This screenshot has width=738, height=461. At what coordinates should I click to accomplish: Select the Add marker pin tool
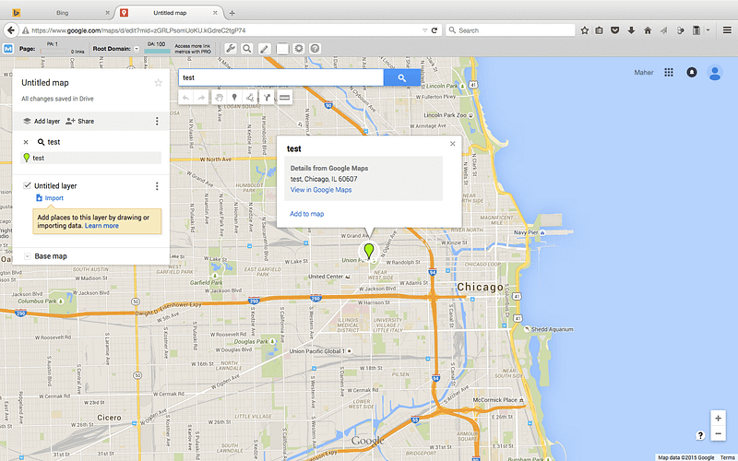(234, 98)
